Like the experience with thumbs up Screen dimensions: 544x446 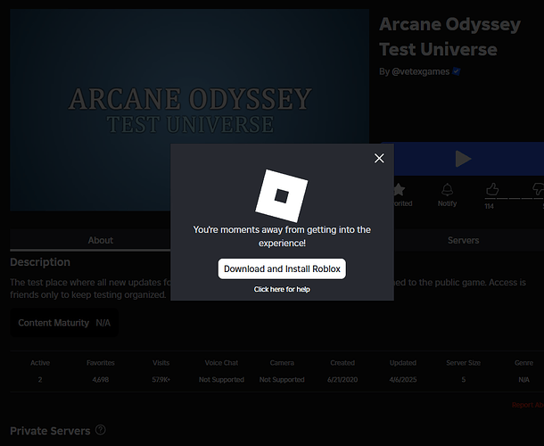[x=490, y=190]
